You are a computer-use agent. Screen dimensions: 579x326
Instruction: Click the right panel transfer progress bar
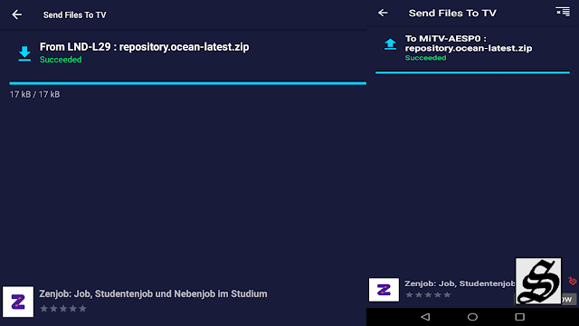472,72
